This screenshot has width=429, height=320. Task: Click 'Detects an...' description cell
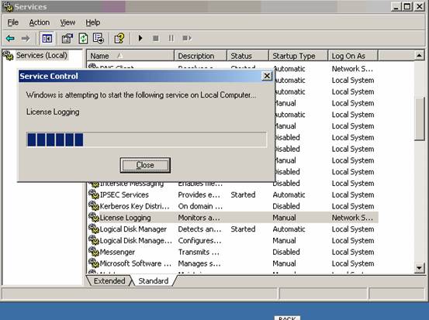pos(199,229)
